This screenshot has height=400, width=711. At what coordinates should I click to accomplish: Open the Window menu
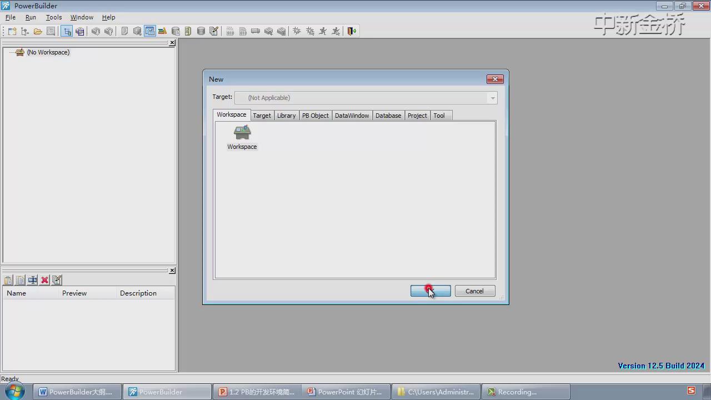(82, 17)
